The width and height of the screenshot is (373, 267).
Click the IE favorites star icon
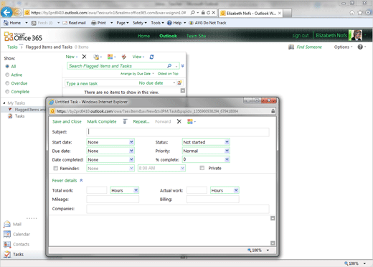[360, 13]
